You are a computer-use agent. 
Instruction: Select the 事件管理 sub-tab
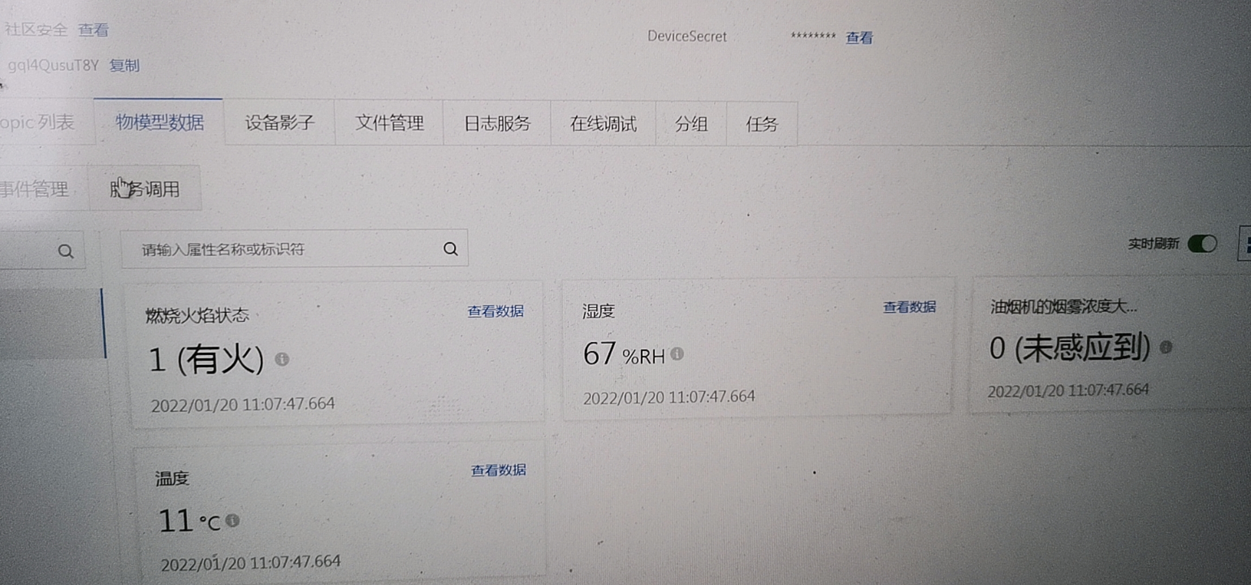click(36, 189)
